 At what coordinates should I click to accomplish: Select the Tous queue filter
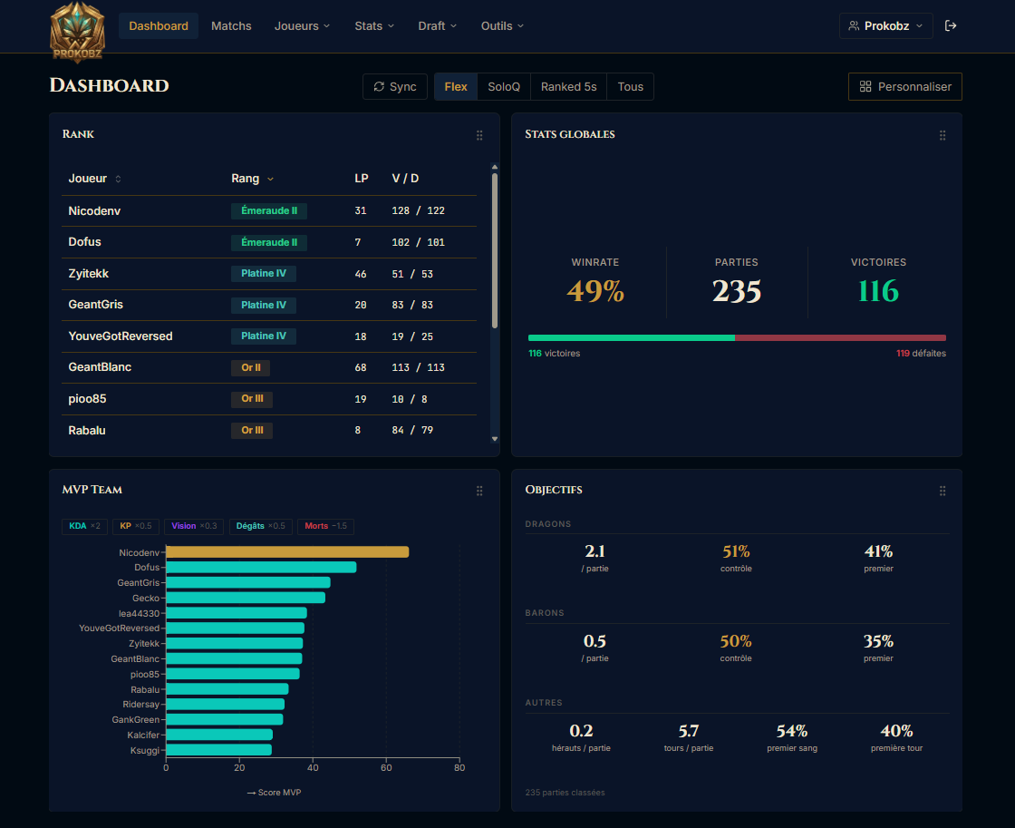pyautogui.click(x=631, y=87)
